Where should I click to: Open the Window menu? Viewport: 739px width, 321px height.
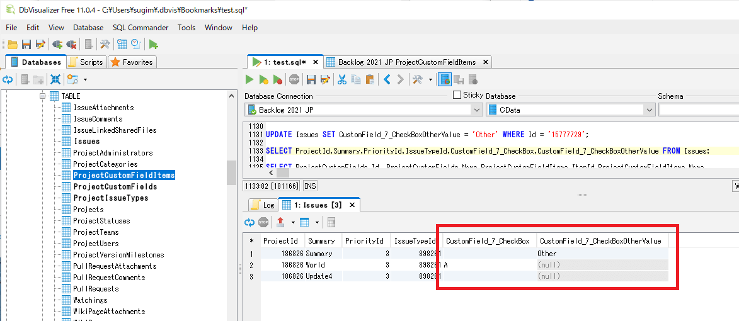pos(218,27)
